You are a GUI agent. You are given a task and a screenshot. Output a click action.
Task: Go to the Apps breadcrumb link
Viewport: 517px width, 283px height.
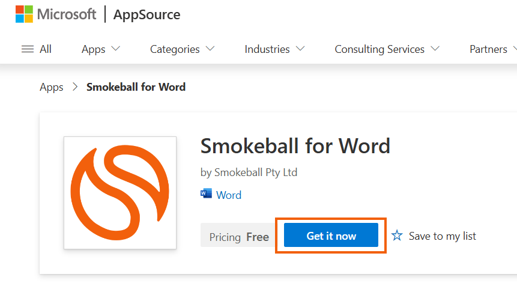coord(52,87)
